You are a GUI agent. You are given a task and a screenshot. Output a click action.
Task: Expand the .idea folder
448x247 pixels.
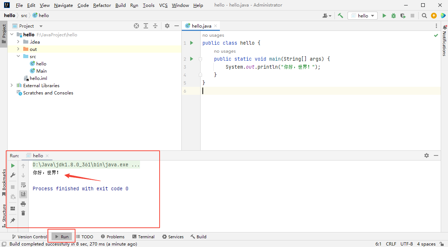(19, 42)
